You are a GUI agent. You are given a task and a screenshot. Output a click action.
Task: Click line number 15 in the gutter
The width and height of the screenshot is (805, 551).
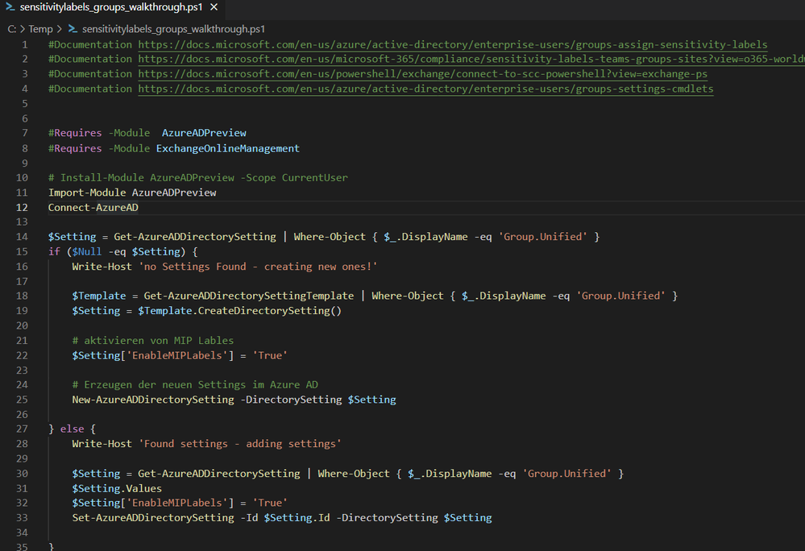click(22, 252)
